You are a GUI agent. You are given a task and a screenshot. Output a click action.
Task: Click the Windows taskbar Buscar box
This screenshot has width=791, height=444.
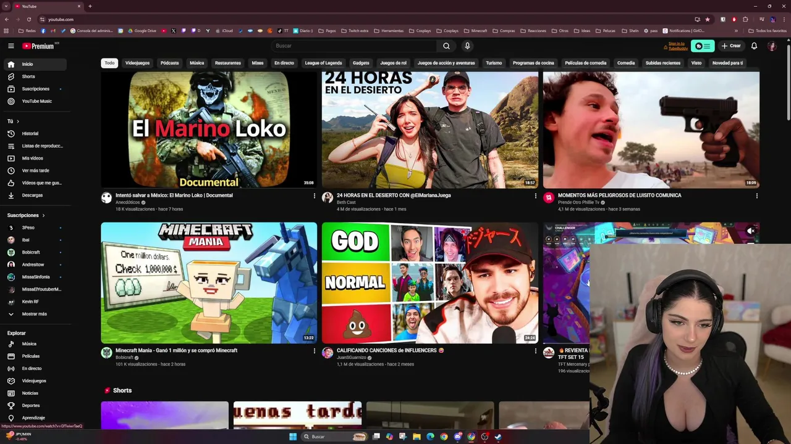tap(334, 437)
